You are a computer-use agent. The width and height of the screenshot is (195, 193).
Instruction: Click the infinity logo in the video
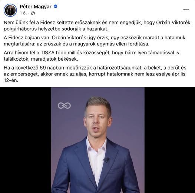click(64, 106)
